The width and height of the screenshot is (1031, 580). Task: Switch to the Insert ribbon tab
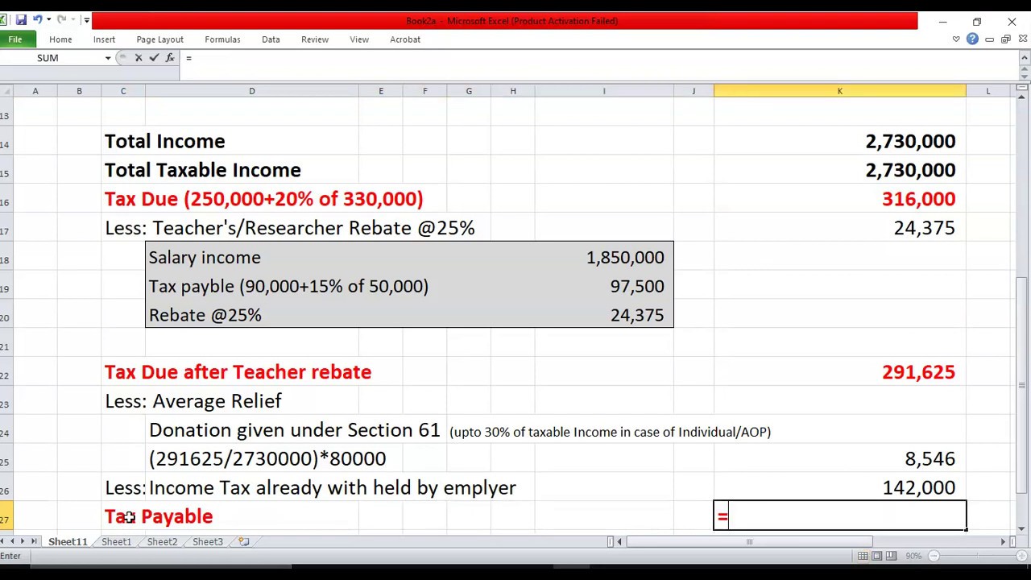(104, 39)
